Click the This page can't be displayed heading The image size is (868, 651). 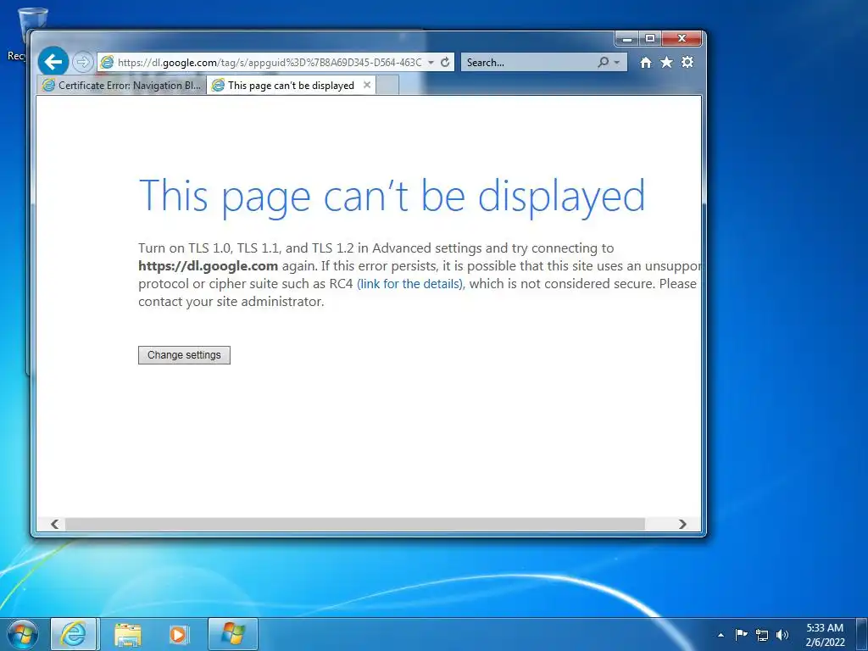point(392,196)
